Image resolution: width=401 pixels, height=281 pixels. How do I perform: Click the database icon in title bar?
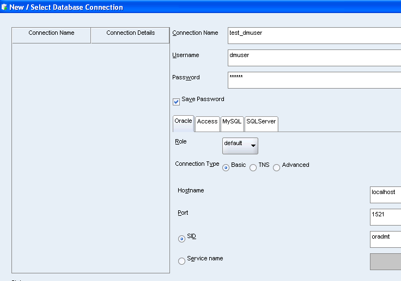pos(4,7)
